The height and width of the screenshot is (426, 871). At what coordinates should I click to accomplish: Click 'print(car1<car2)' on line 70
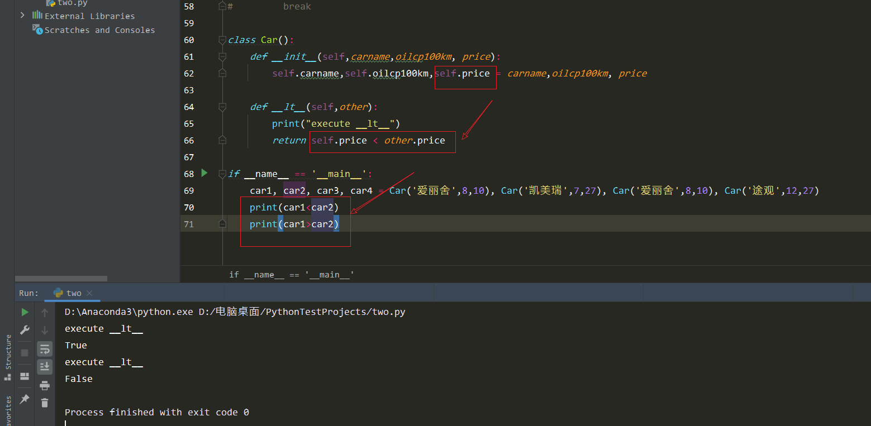pyautogui.click(x=294, y=207)
